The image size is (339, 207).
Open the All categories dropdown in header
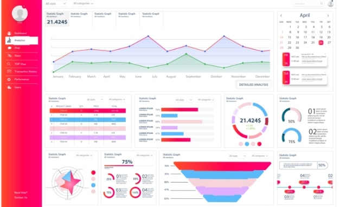click(83, 3)
